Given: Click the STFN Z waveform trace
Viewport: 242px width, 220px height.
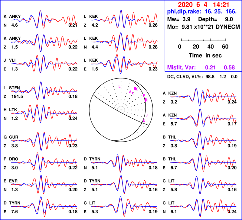Looking at the screenshot, I should [x=44, y=90].
